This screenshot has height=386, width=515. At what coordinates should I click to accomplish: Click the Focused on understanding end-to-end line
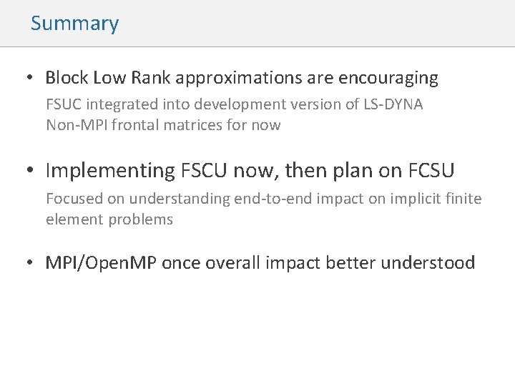[x=263, y=198]
